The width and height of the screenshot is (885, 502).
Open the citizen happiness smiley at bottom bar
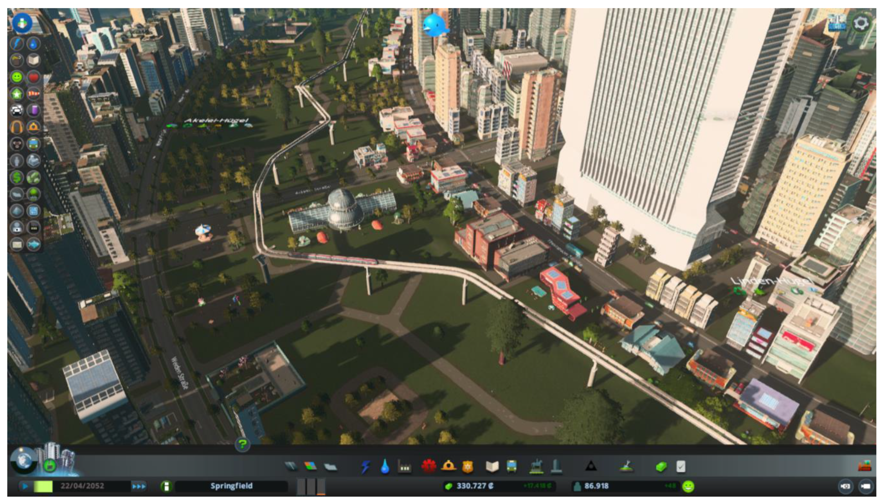coord(688,486)
